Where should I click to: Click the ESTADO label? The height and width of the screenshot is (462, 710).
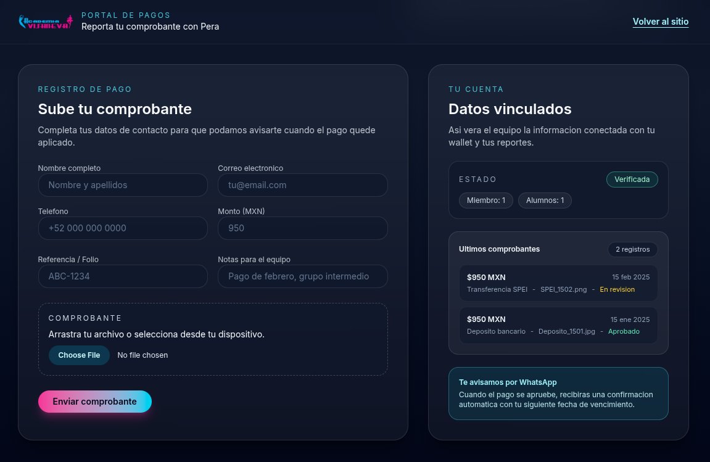coord(477,179)
